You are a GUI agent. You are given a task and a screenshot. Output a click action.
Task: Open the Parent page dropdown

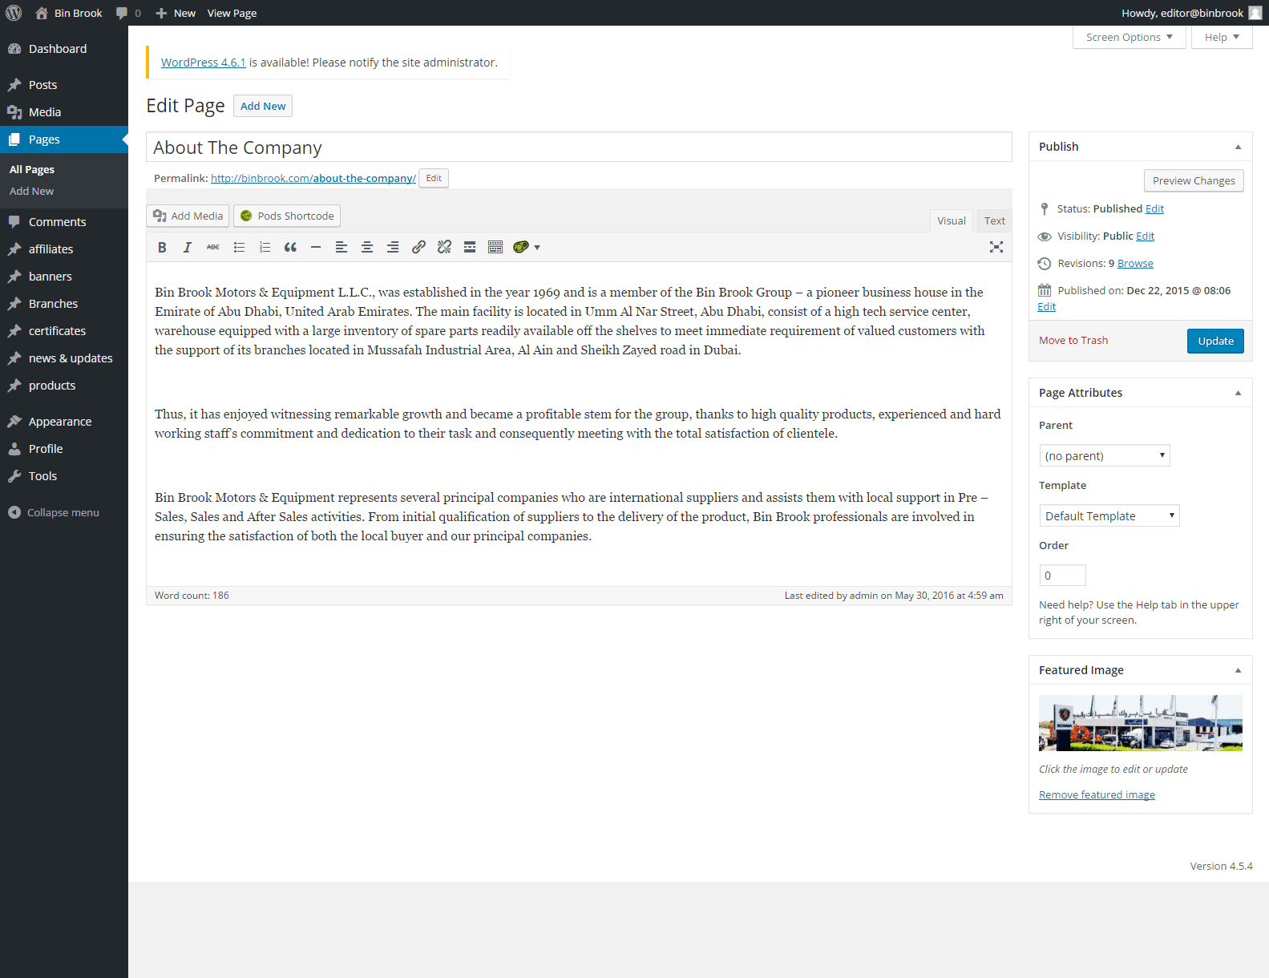click(1104, 455)
